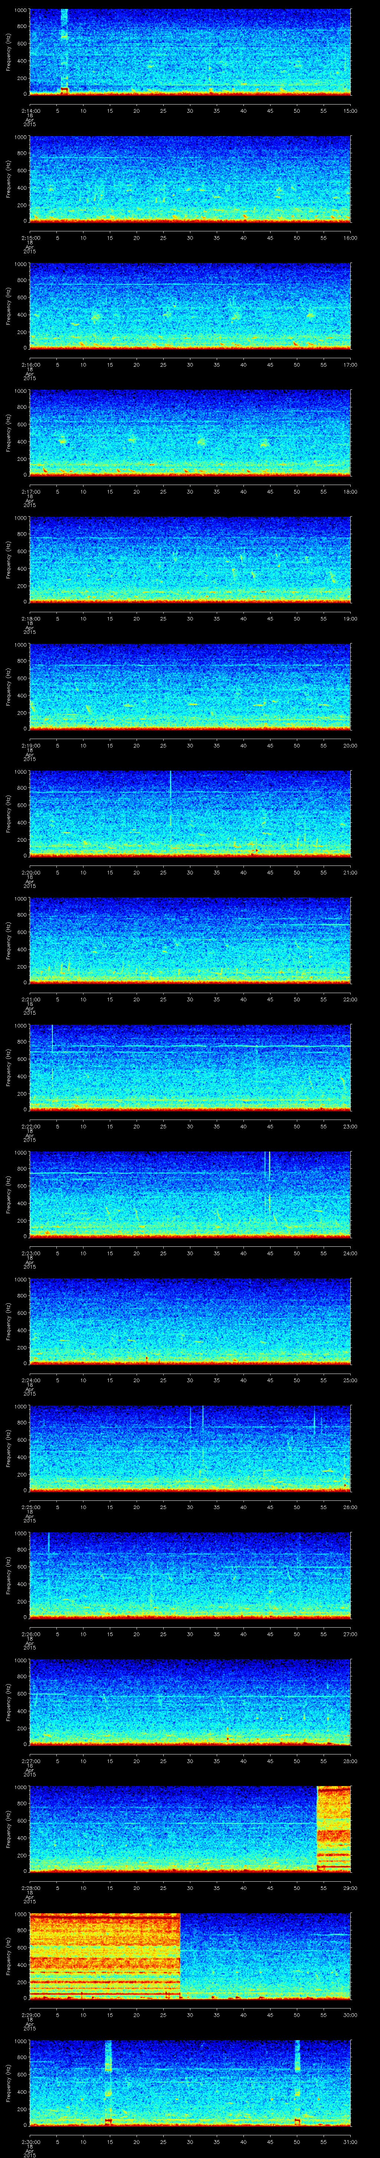
Task: Click the red broadband noise burst in the 2:28:00 panel
Action: pos(334,1829)
